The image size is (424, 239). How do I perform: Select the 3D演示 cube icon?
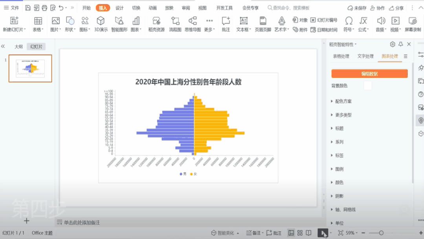point(101,21)
